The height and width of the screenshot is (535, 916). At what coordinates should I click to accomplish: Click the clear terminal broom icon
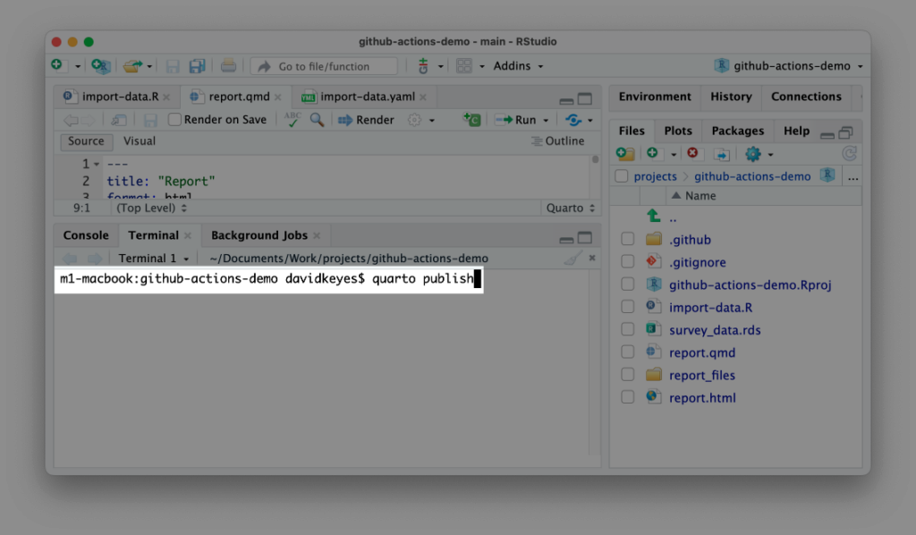click(x=572, y=258)
